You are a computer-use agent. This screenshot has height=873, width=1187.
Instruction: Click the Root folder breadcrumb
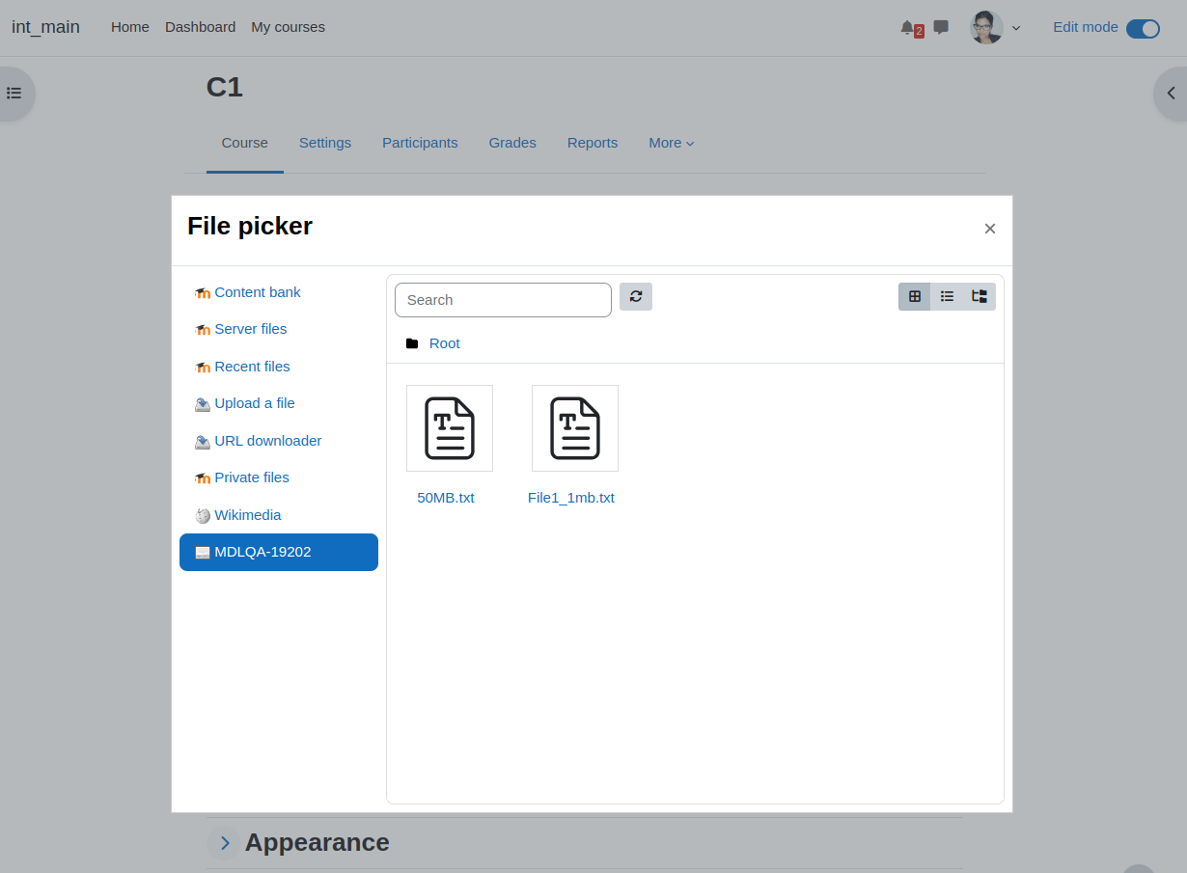tap(445, 343)
